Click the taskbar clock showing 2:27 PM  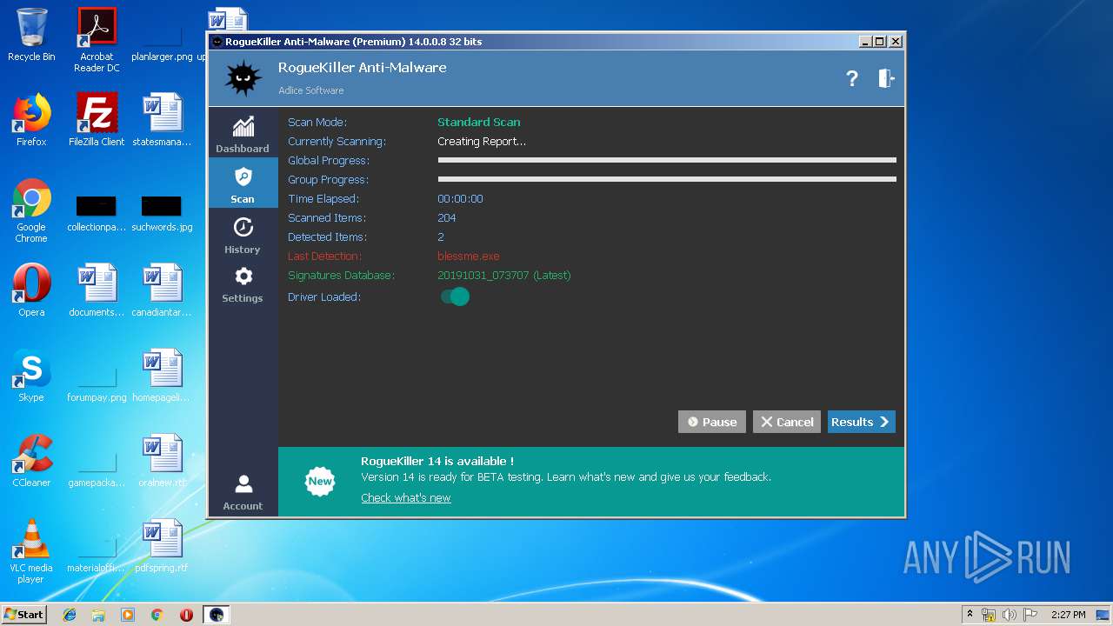point(1068,615)
